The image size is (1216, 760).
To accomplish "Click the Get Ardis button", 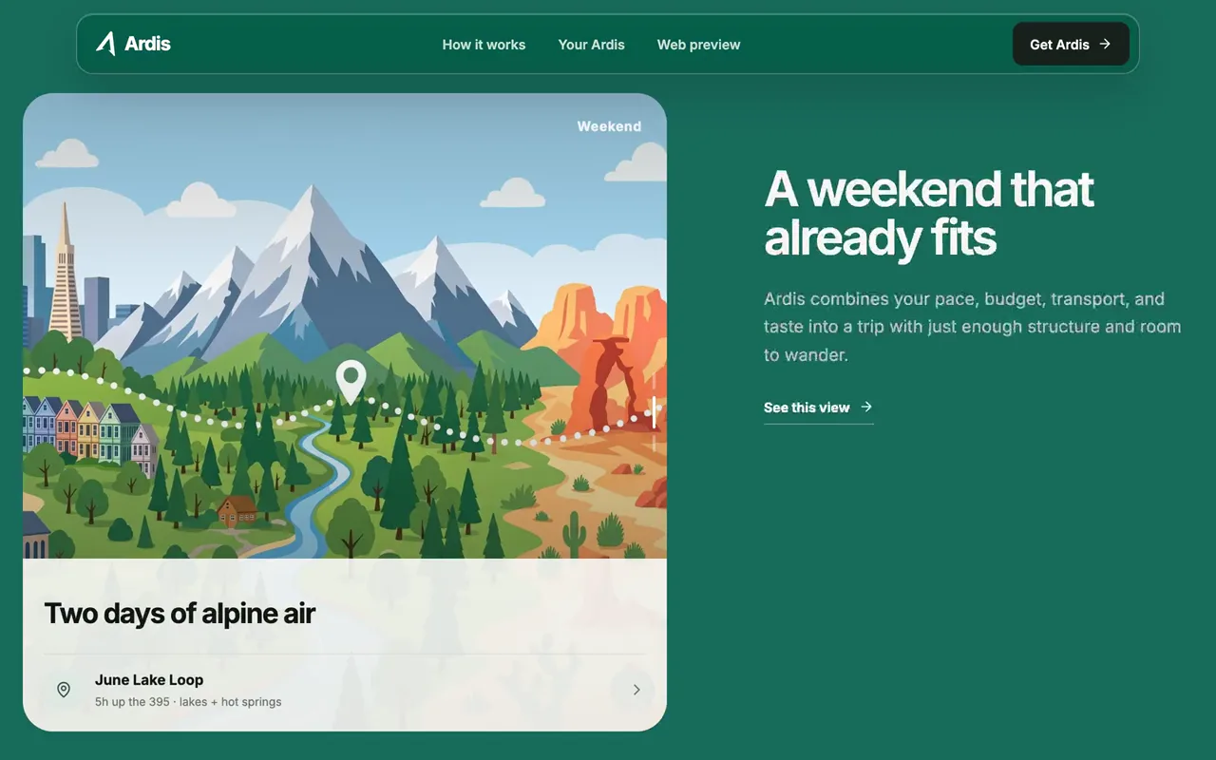I will [x=1071, y=44].
